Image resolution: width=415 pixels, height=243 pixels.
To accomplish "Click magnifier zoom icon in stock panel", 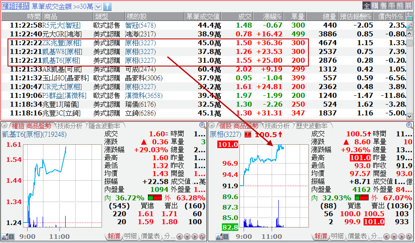I will click(x=409, y=125).
